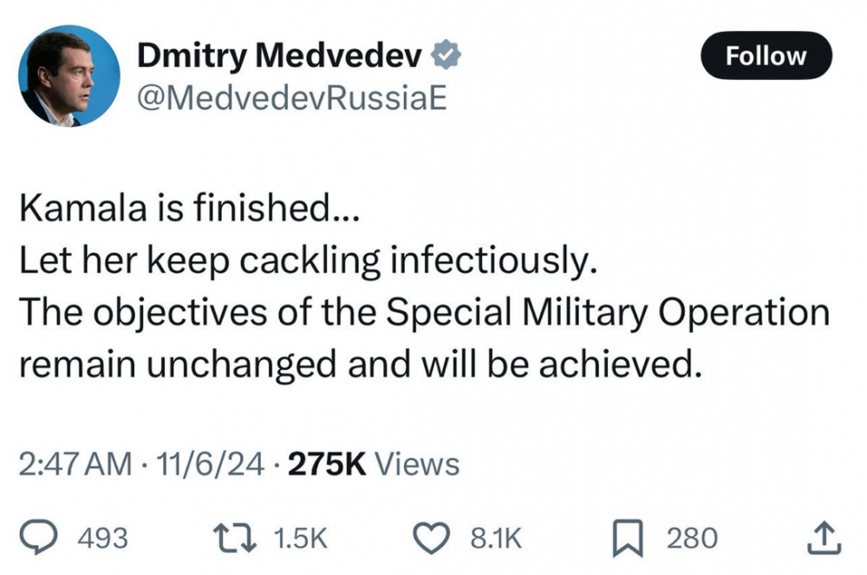Click the 280 bookmarks count
The height and width of the screenshot is (575, 867).
[x=692, y=539]
